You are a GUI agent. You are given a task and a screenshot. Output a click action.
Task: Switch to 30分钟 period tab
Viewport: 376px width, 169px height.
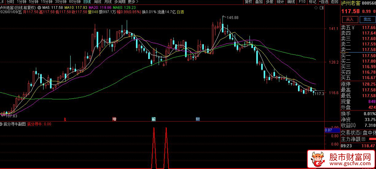click(x=61, y=2)
